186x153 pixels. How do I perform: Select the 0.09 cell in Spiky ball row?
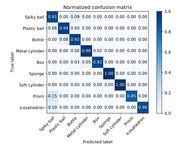point(75,17)
